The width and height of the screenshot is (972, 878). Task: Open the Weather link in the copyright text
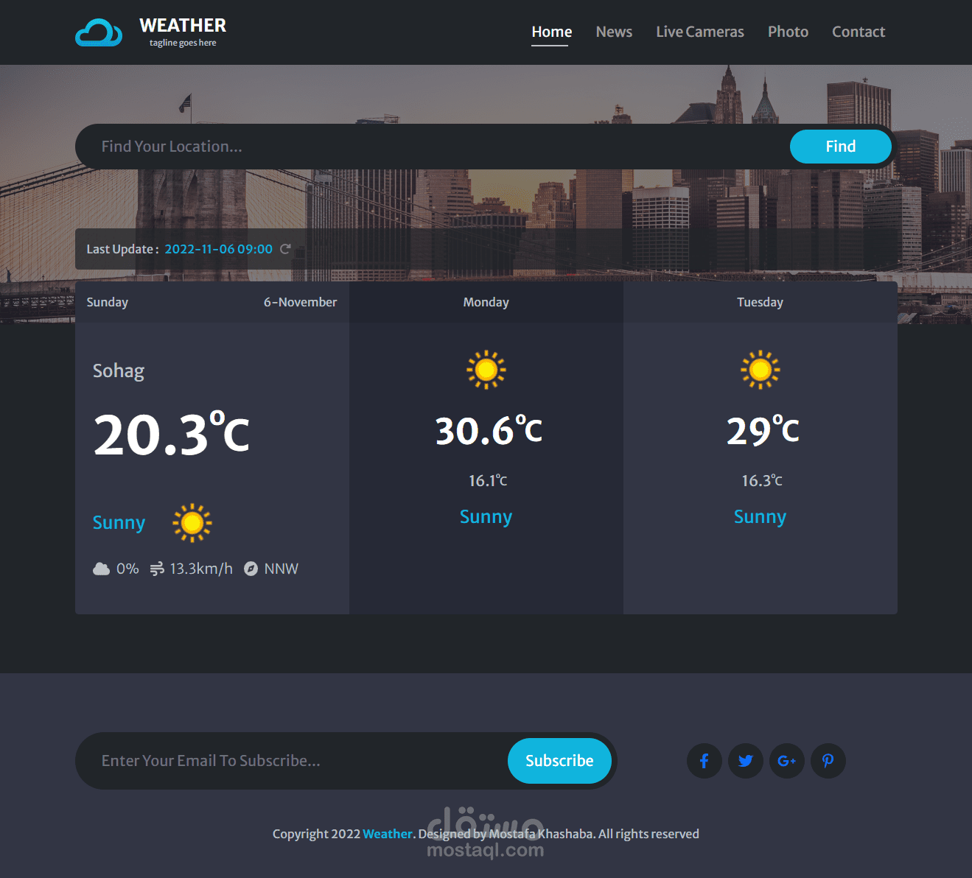[387, 833]
